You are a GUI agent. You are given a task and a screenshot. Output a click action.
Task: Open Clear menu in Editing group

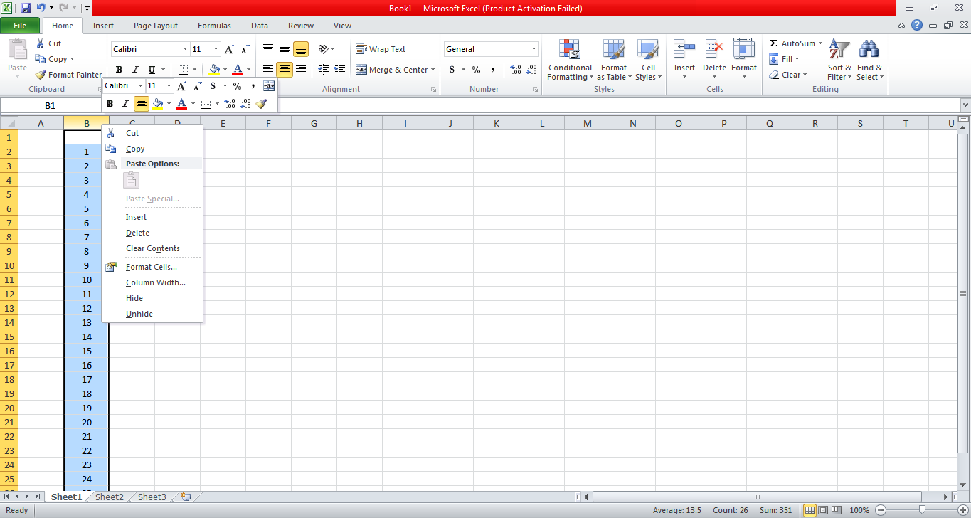[x=788, y=75]
